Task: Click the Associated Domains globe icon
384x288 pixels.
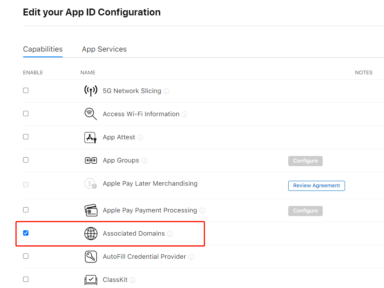Action: (x=91, y=234)
